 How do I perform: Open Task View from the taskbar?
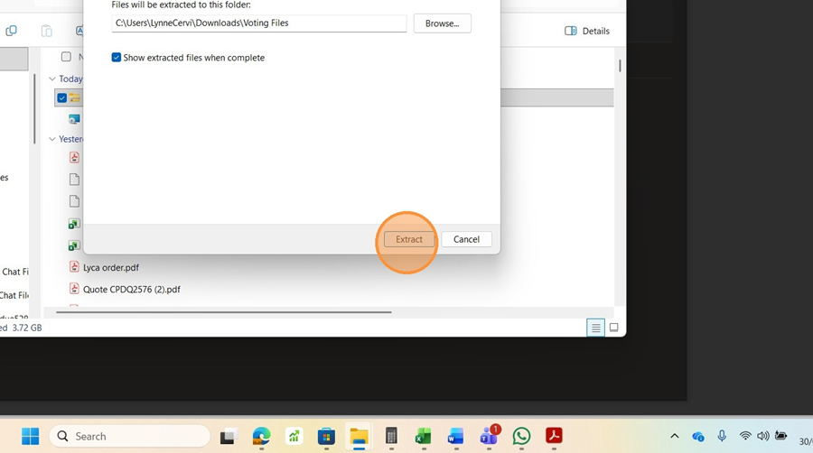(x=229, y=437)
